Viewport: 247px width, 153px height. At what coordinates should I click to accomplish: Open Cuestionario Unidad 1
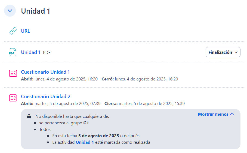(x=45, y=72)
